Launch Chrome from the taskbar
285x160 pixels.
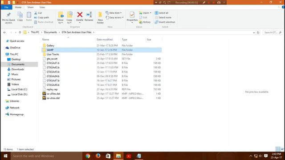(x=88, y=156)
